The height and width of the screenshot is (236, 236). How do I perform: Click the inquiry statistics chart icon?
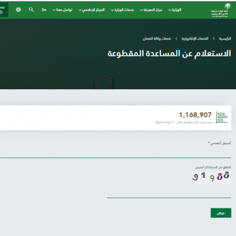point(222,117)
